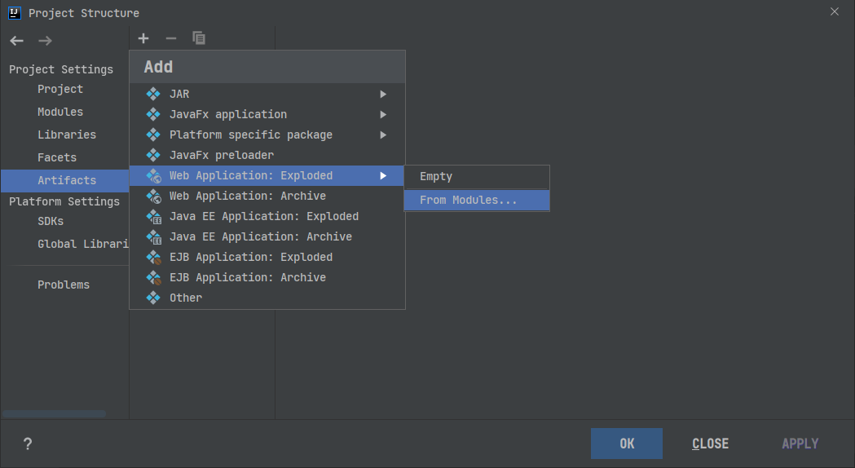855x468 pixels.
Task: Go back with the left arrow icon
Action: pos(17,41)
